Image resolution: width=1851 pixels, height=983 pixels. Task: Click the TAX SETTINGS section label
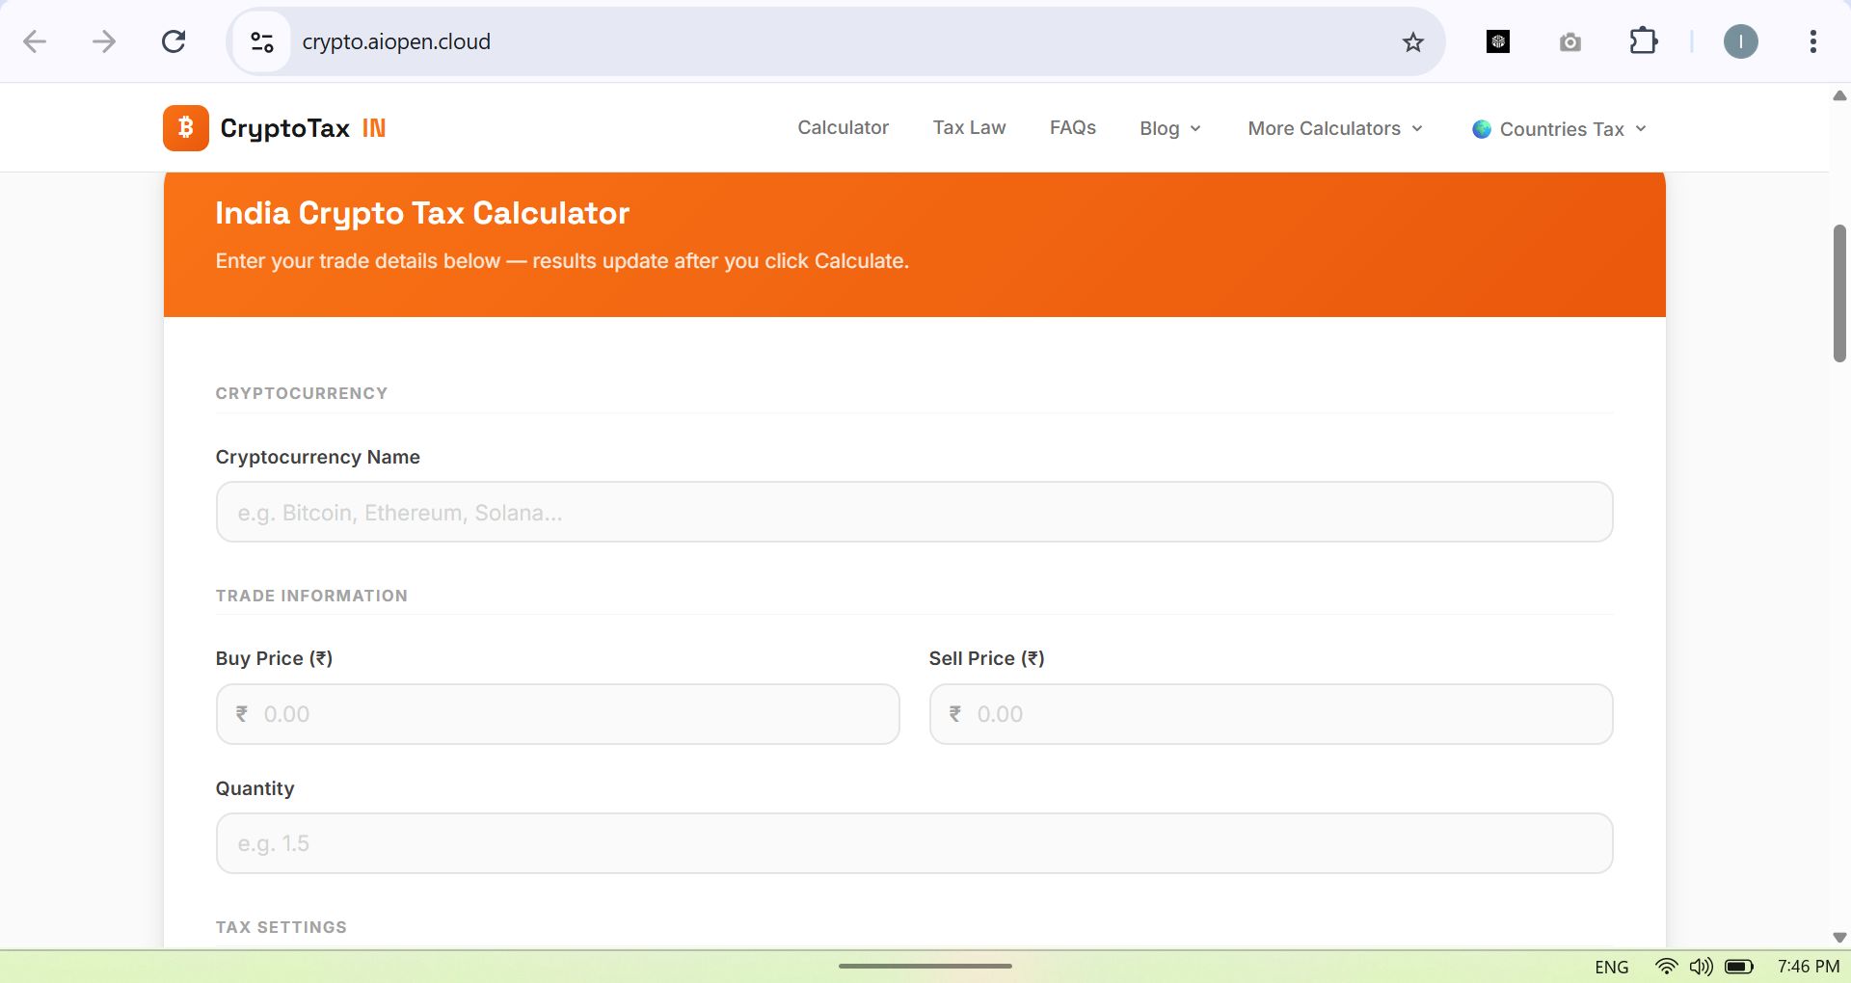click(282, 927)
